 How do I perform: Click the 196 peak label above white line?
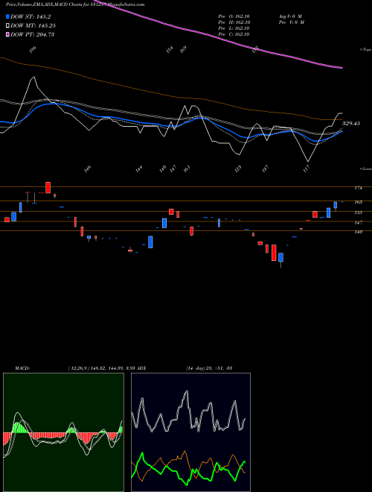(33, 49)
